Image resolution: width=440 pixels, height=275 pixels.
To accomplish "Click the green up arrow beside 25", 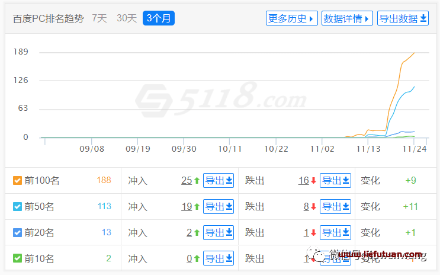I will pos(197,181).
